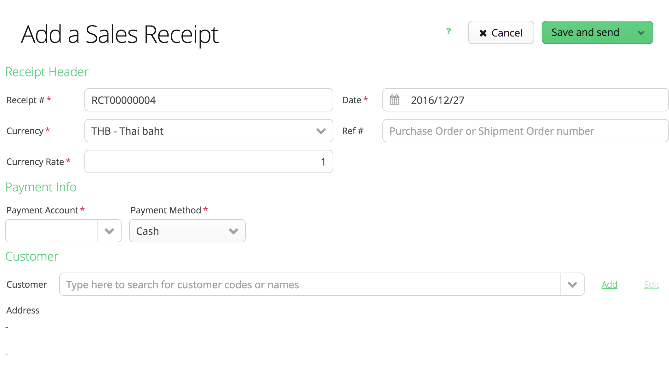Expand the Payment Account dropdown
Image resolution: width=669 pixels, height=367 pixels.
tap(109, 231)
